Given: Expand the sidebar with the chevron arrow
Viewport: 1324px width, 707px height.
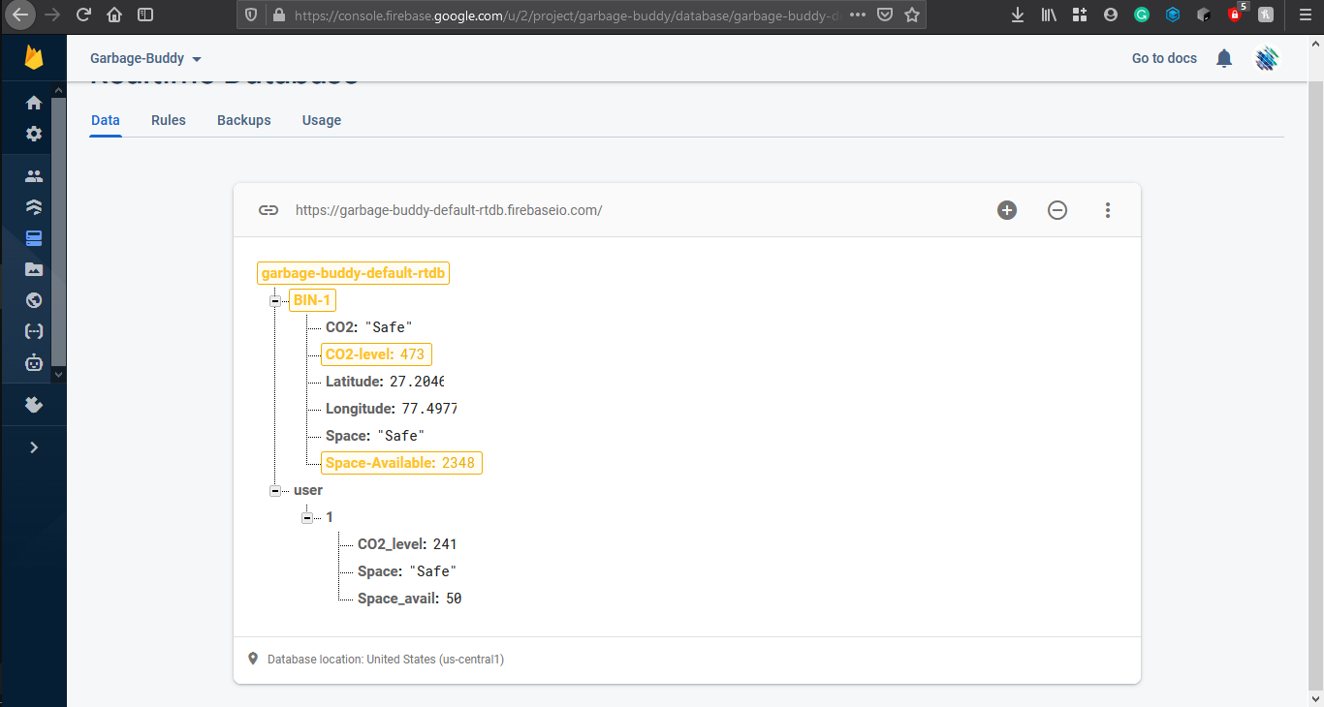Looking at the screenshot, I should tap(34, 447).
